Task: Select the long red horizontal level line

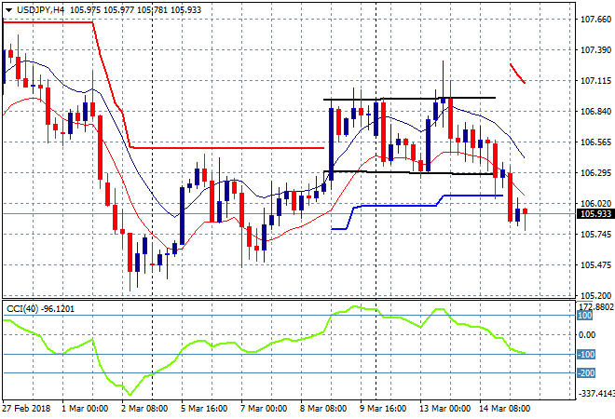Action: point(227,148)
